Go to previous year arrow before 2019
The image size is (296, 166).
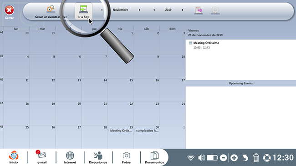(x=154, y=10)
